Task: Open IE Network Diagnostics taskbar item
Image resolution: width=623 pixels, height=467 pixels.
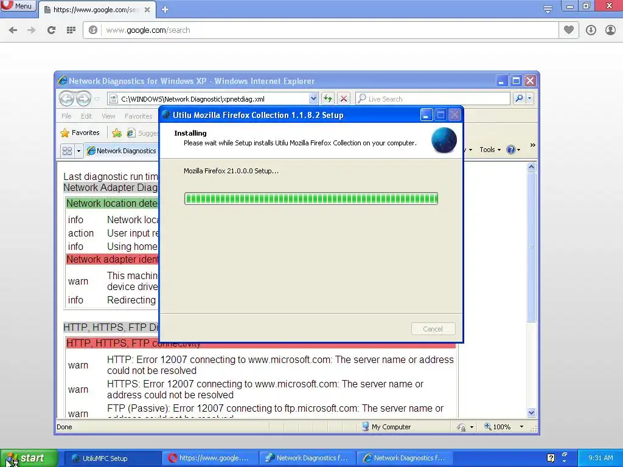Action: point(405,458)
